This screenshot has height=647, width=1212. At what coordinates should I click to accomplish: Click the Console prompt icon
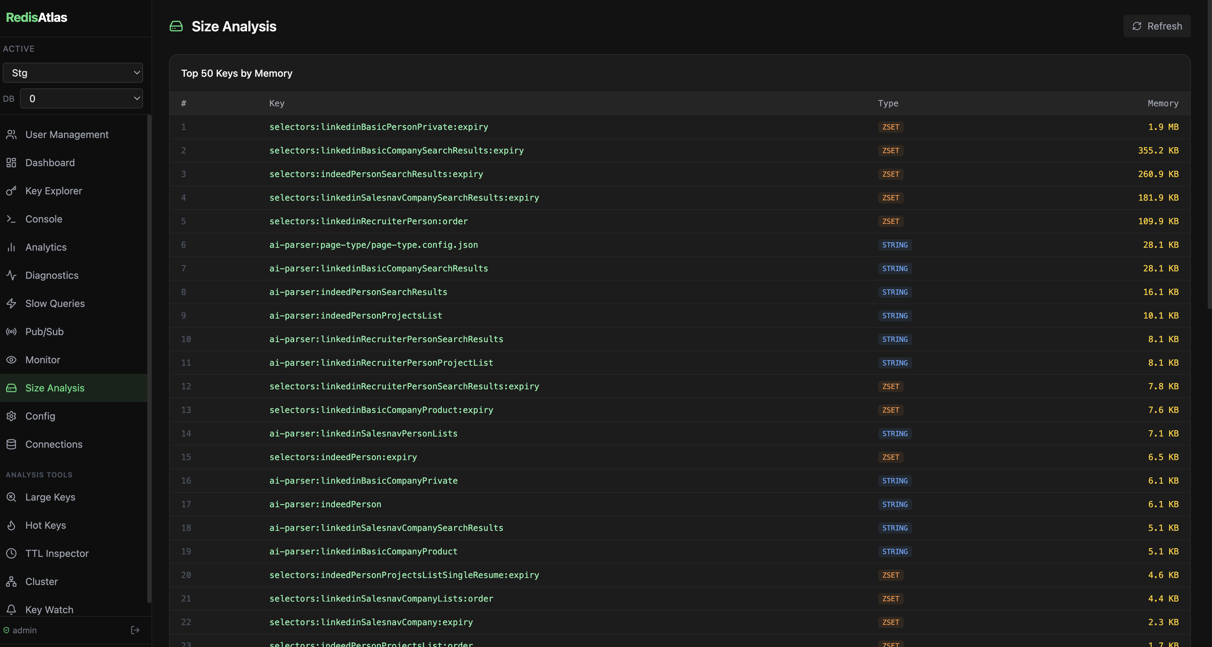(11, 219)
